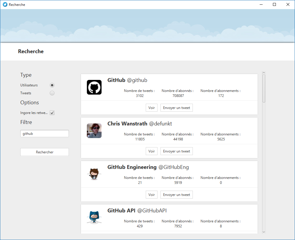Click following count 5625
This screenshot has height=240, width=295.
[x=221, y=139]
